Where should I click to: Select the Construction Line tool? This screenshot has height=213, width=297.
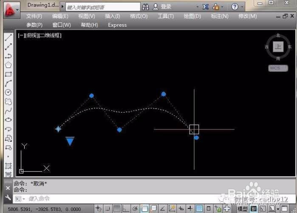tap(8, 47)
